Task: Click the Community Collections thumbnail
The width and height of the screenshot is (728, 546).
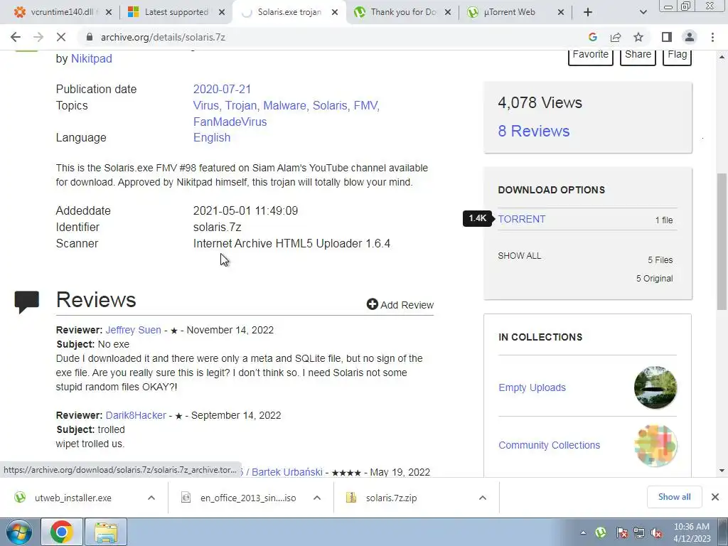Action: pyautogui.click(x=655, y=445)
